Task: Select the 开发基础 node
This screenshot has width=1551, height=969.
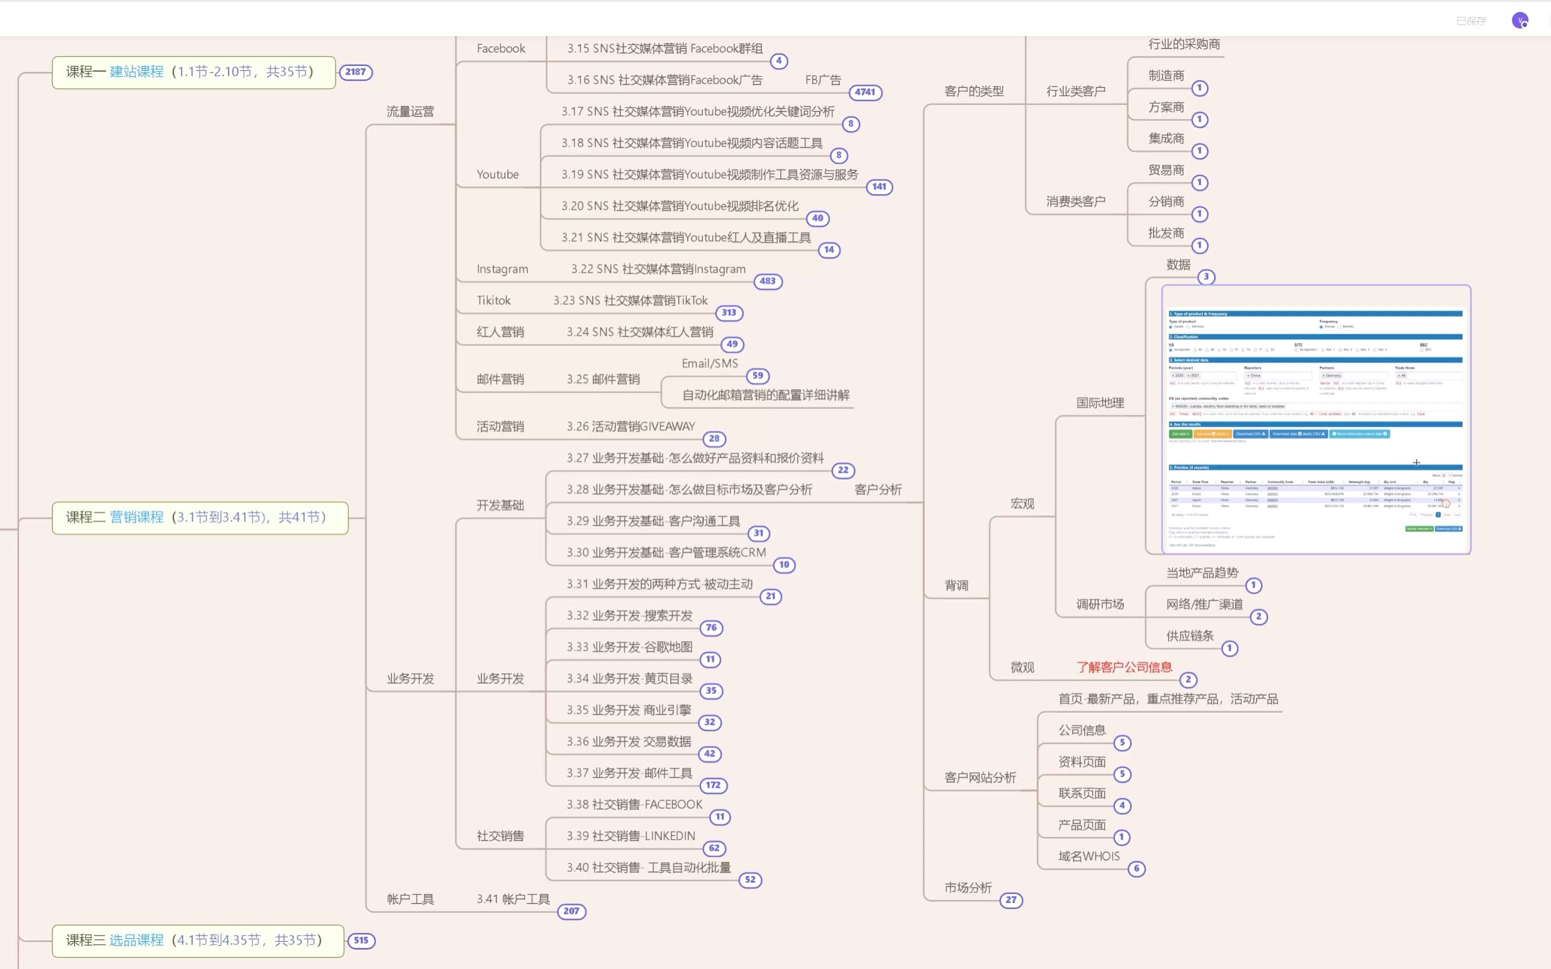Action: point(500,505)
